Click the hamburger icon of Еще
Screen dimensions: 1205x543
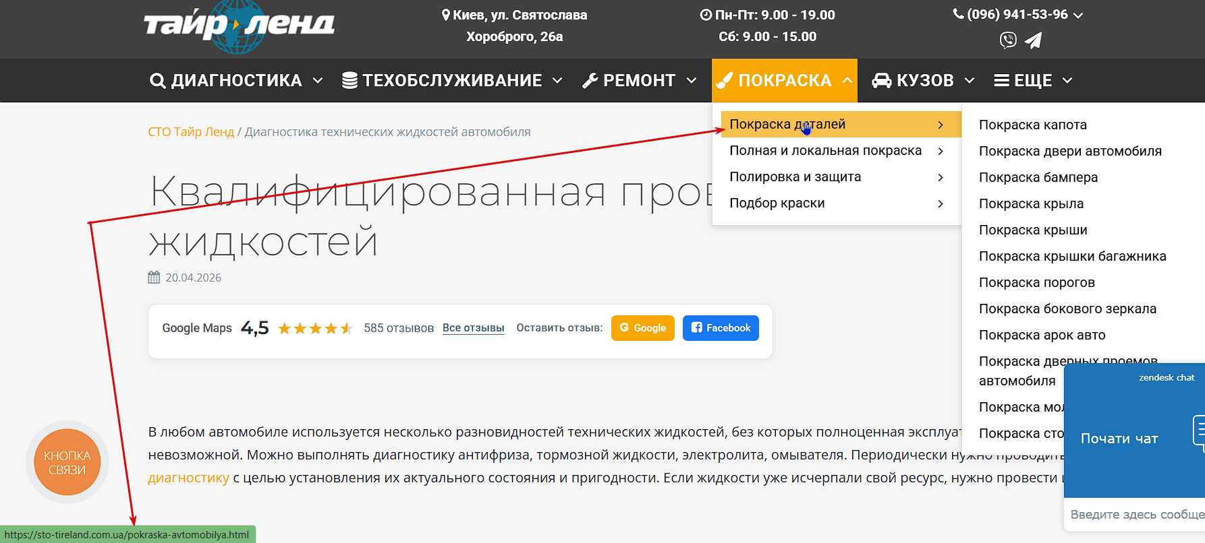1002,81
